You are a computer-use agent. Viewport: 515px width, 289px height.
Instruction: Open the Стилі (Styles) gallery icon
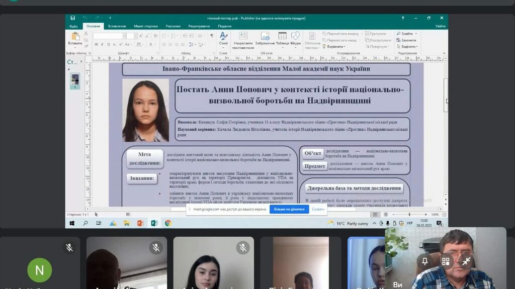coord(223,38)
